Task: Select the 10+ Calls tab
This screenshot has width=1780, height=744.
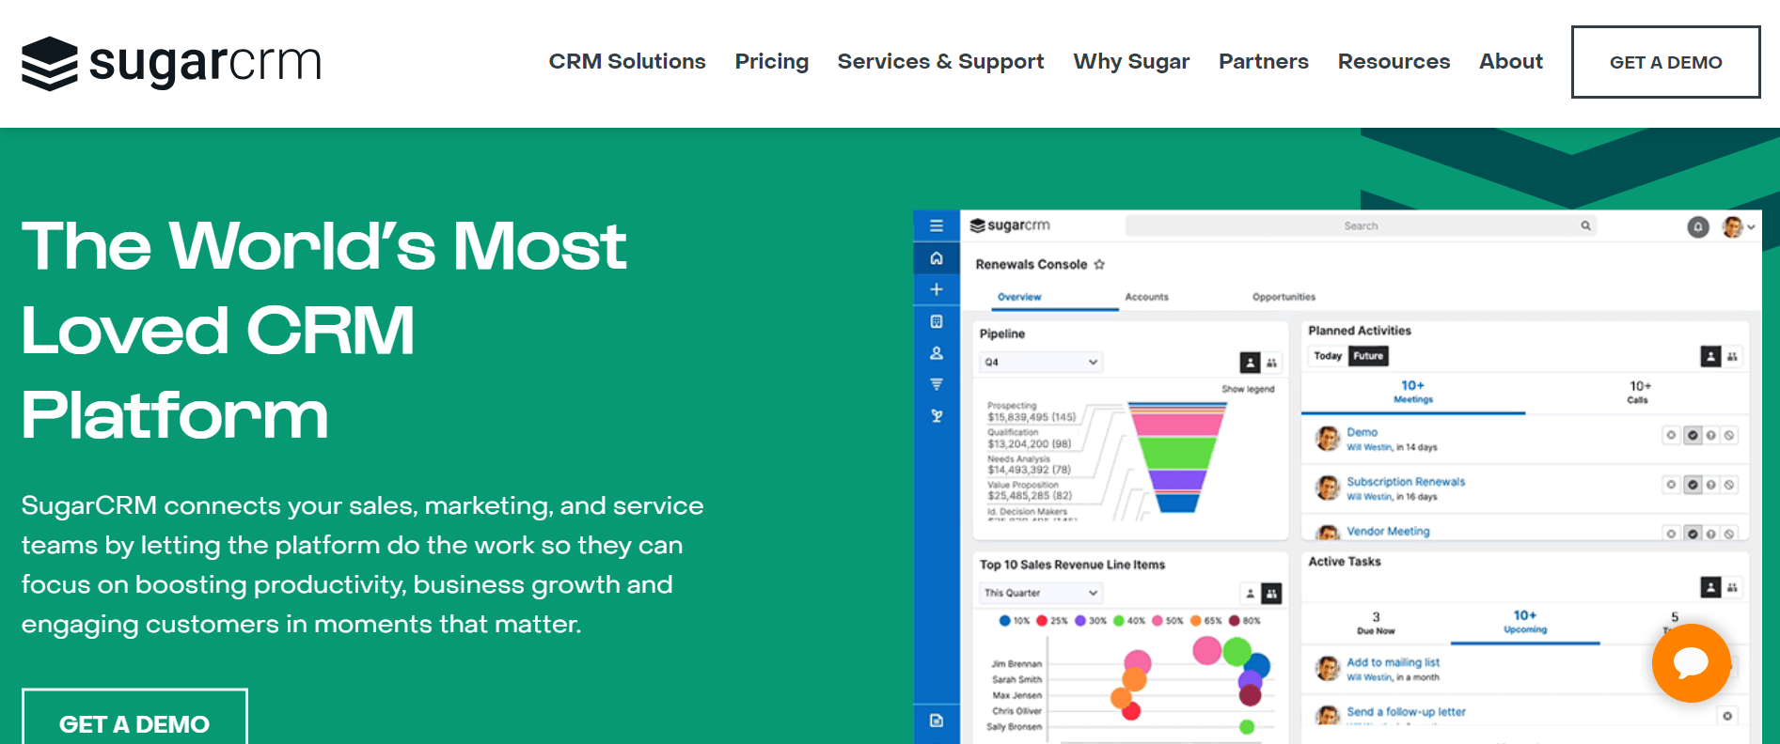Action: click(1638, 392)
